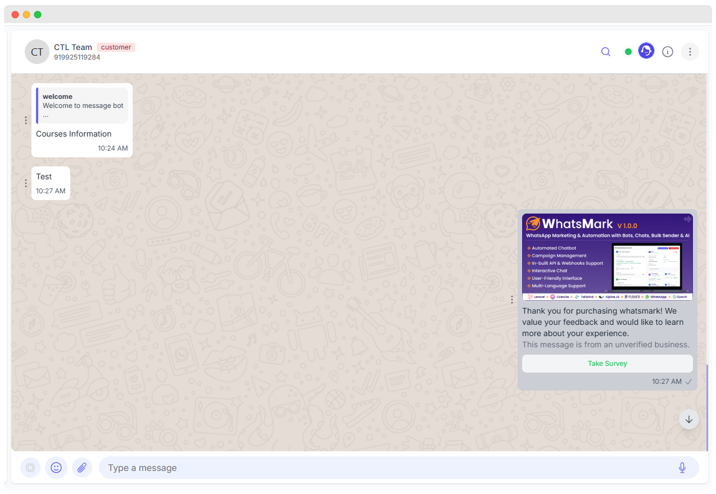The image size is (716, 494).
Task: Click phone number 919925119284
Action: 77,57
